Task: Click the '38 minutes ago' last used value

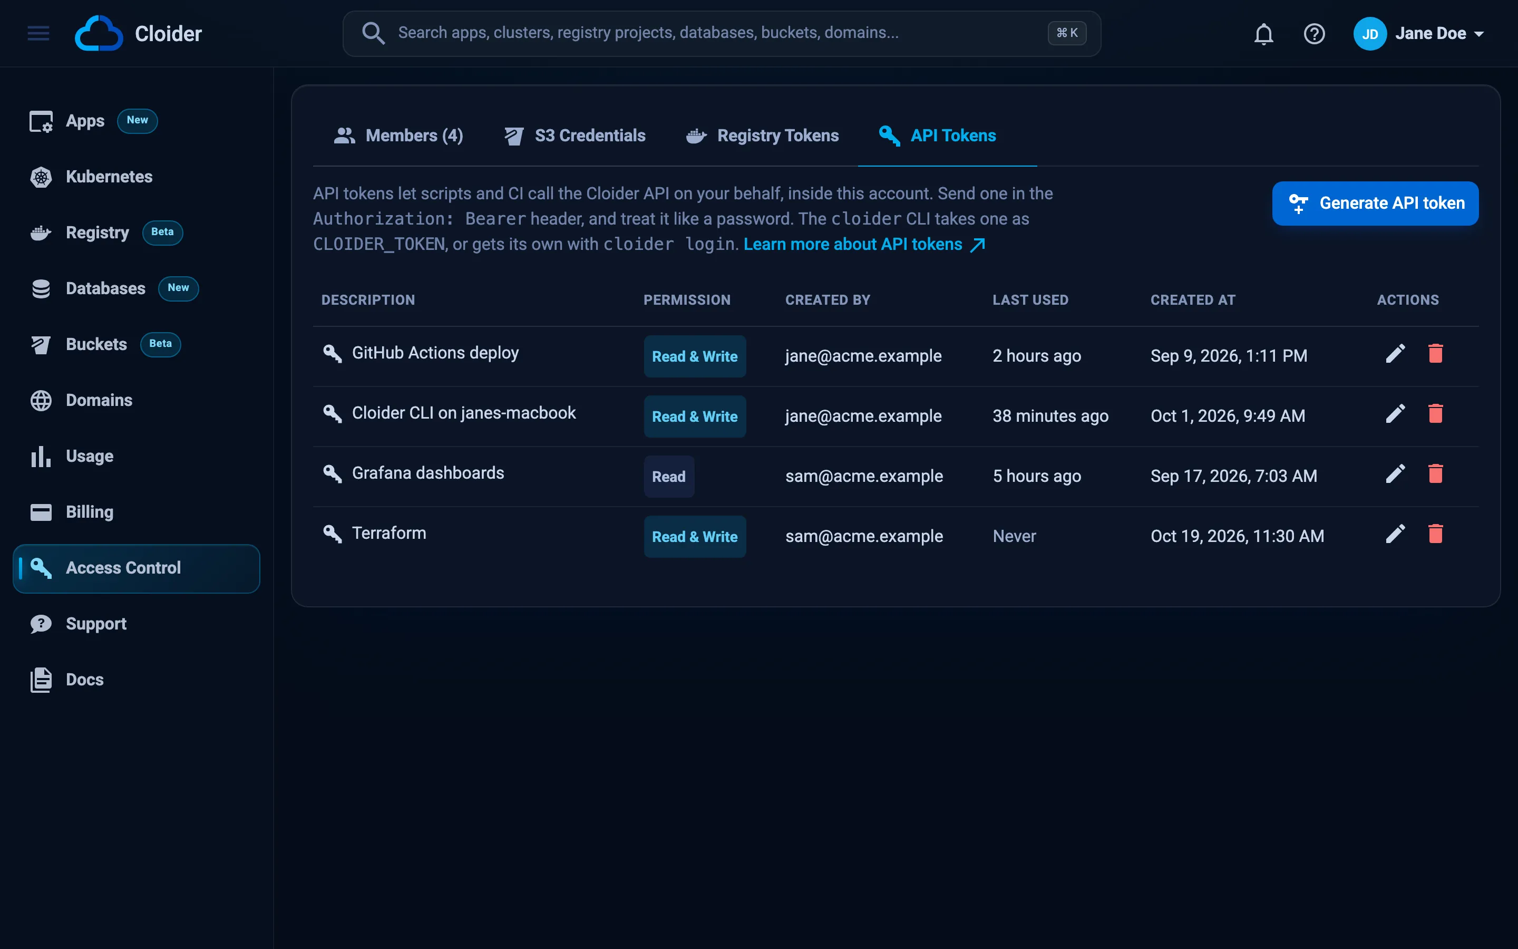Action: point(1050,416)
